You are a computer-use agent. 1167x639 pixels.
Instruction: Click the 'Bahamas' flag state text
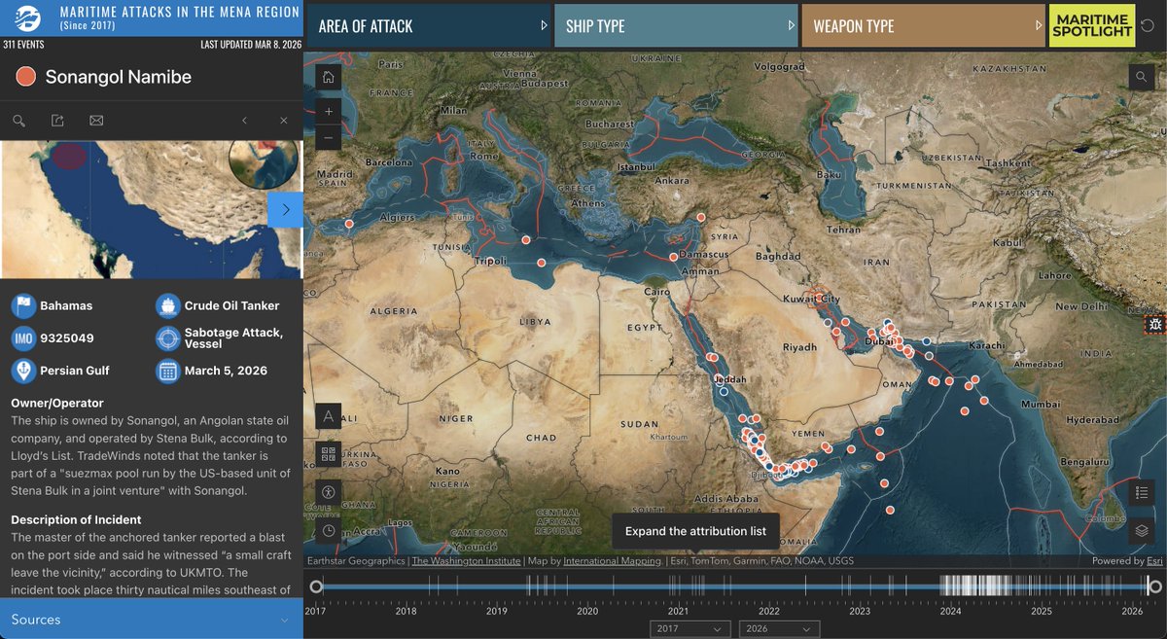(66, 305)
